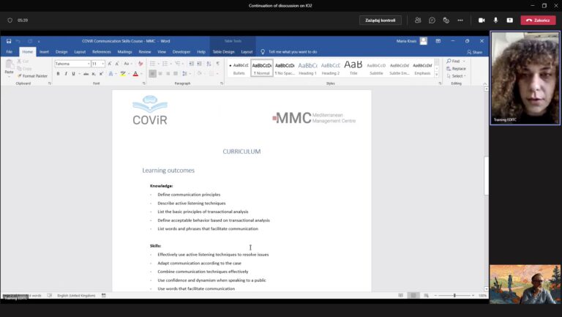
Task: Toggle the microphone in the Teams toolbar
Action: point(495,20)
